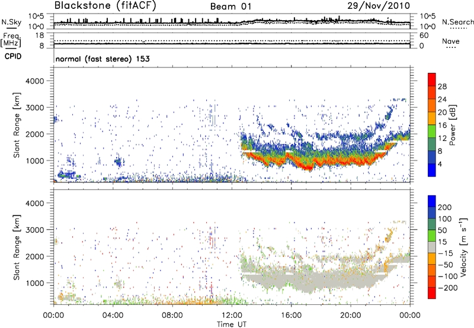Click the "20:00" time tick label

click(350, 316)
